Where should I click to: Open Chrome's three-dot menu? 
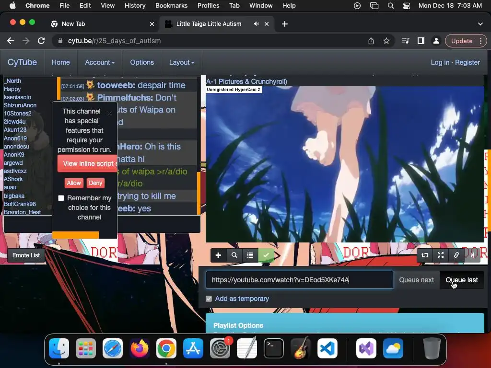pyautogui.click(x=480, y=41)
